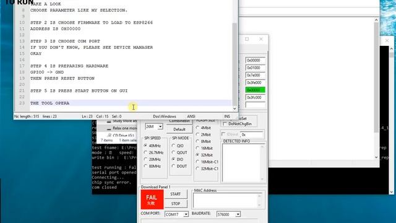396x223 pixels.
Task: Click the IDBind 0x input field
Action: point(252,135)
